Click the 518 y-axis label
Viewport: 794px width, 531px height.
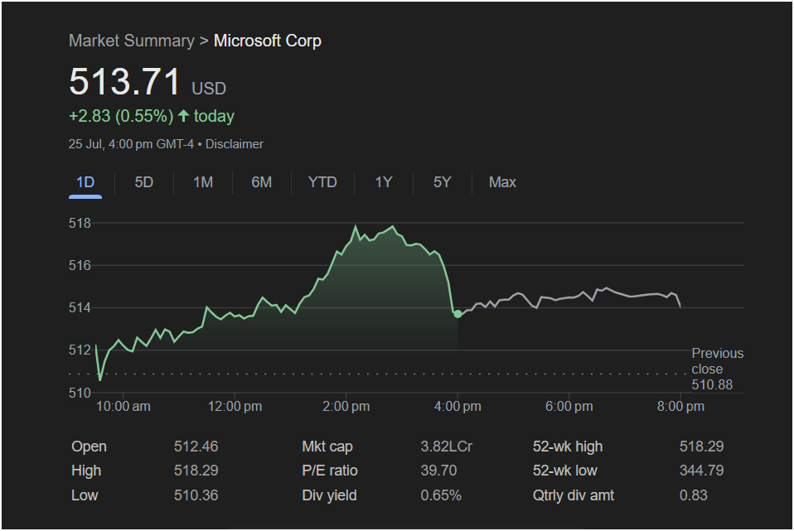(x=80, y=223)
